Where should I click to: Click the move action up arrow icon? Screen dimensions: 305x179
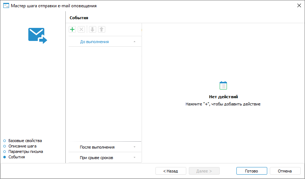pyautogui.click(x=102, y=30)
